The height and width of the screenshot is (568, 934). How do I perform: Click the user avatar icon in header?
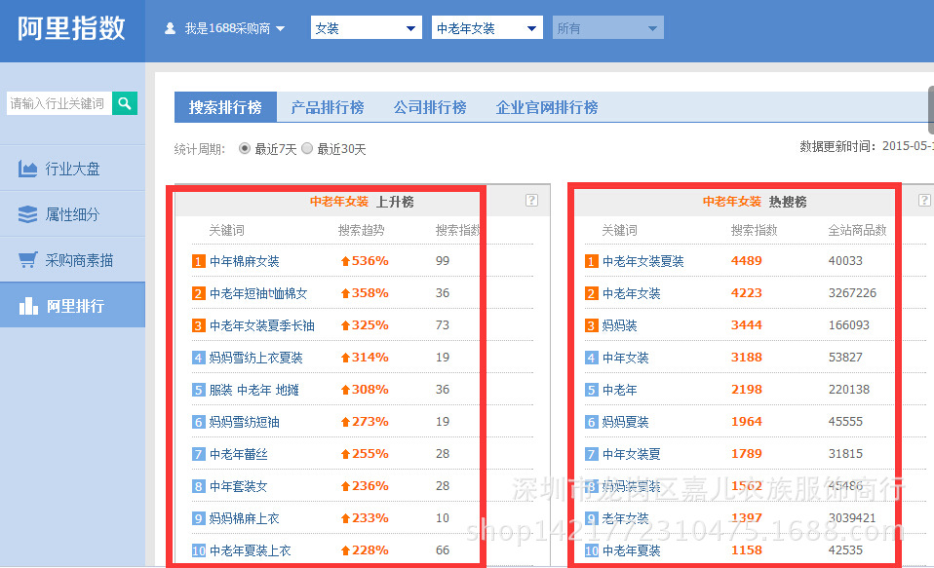point(171,28)
